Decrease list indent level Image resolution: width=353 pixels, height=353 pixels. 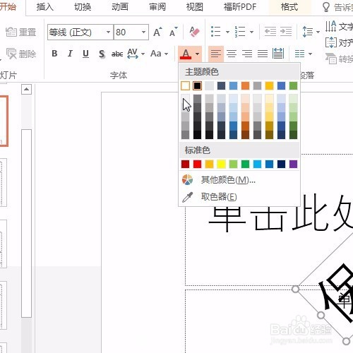[x=270, y=31]
